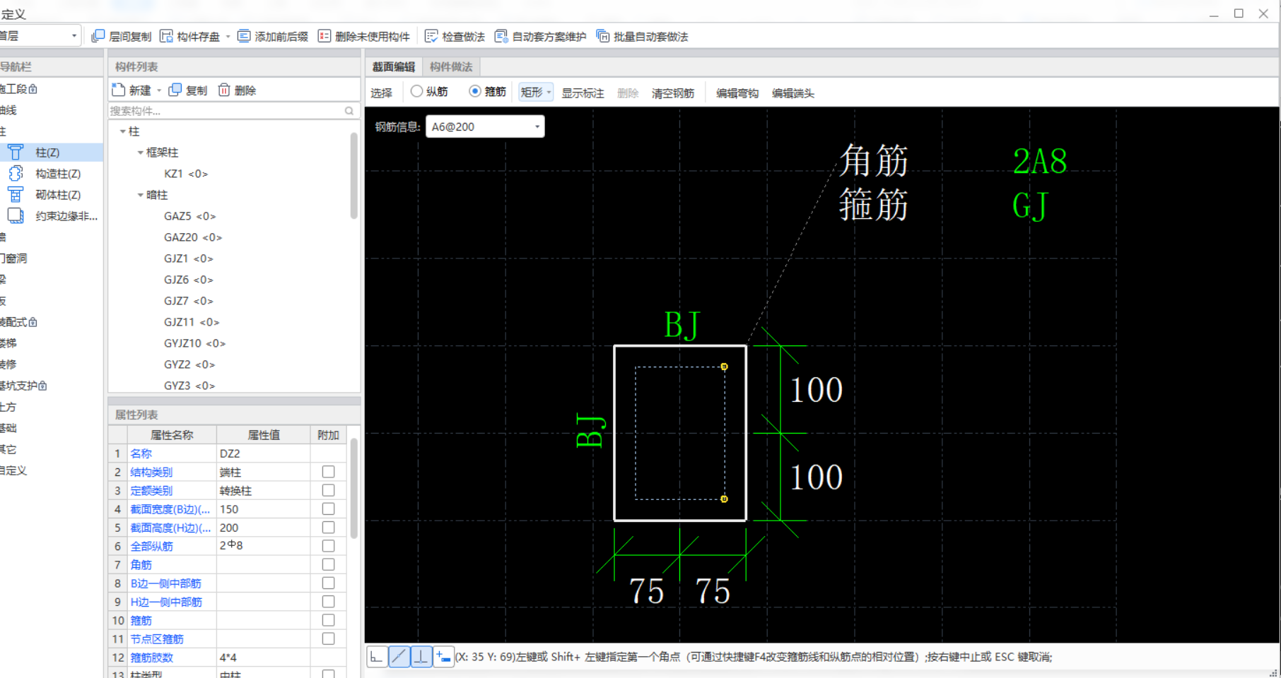This screenshot has width=1281, height=678.
Task: Open the 钢筋信息 A6@200 combo box
Action: point(485,126)
